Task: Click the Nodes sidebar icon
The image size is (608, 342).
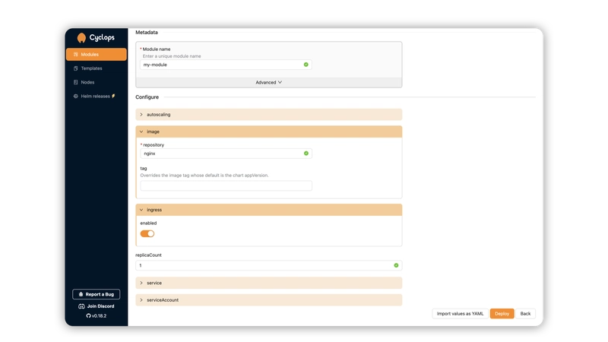Action: coord(75,82)
